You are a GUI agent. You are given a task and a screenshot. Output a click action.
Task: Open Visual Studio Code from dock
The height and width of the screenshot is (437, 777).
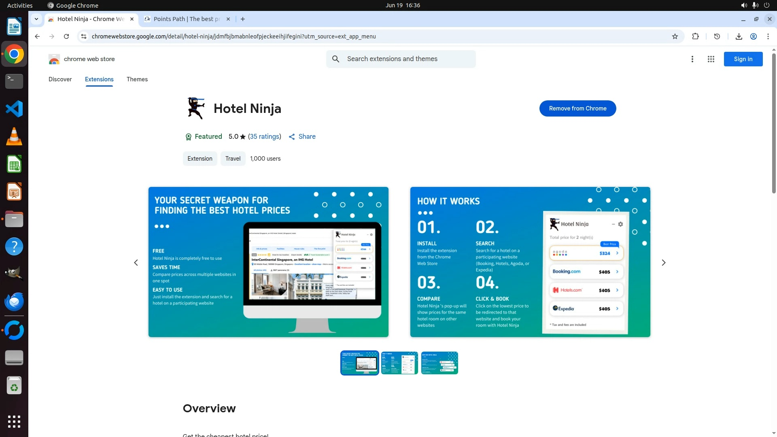pos(14,109)
